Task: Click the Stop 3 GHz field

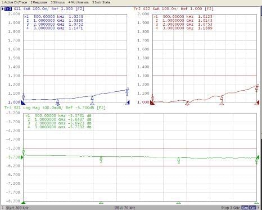Action: coord(231,208)
